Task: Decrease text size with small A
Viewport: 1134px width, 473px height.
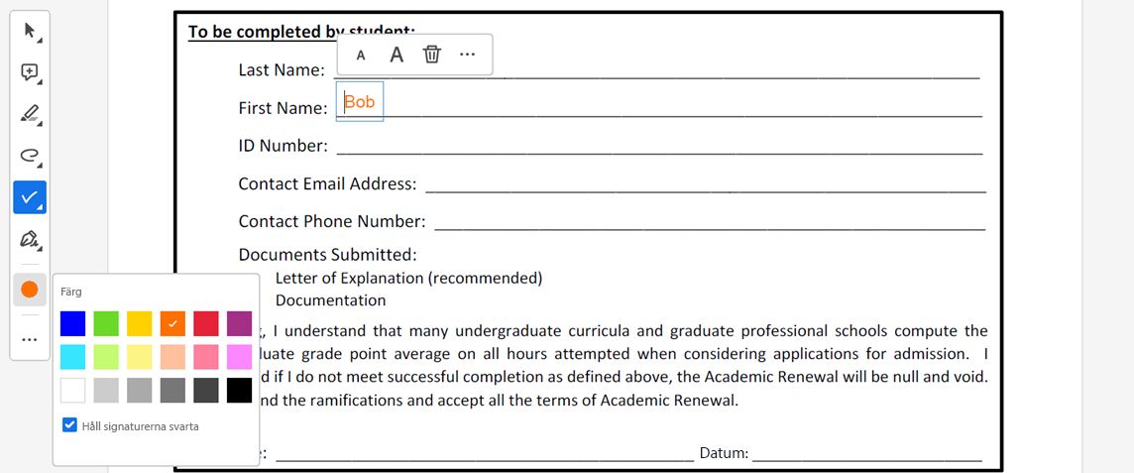Action: tap(361, 55)
